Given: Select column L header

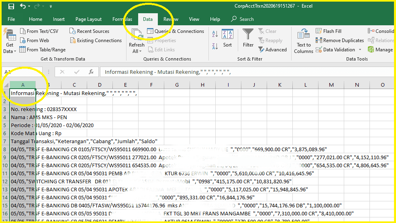Looking at the screenshot, I should coord(305,85).
